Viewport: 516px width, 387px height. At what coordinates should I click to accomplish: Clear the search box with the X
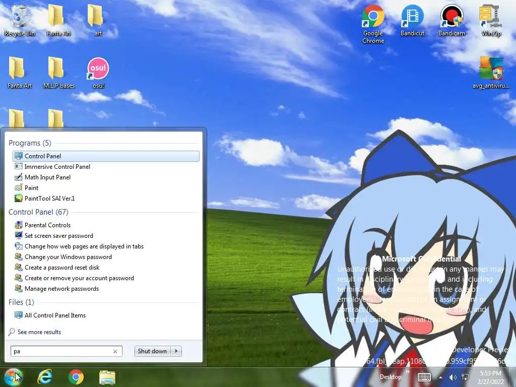point(115,351)
